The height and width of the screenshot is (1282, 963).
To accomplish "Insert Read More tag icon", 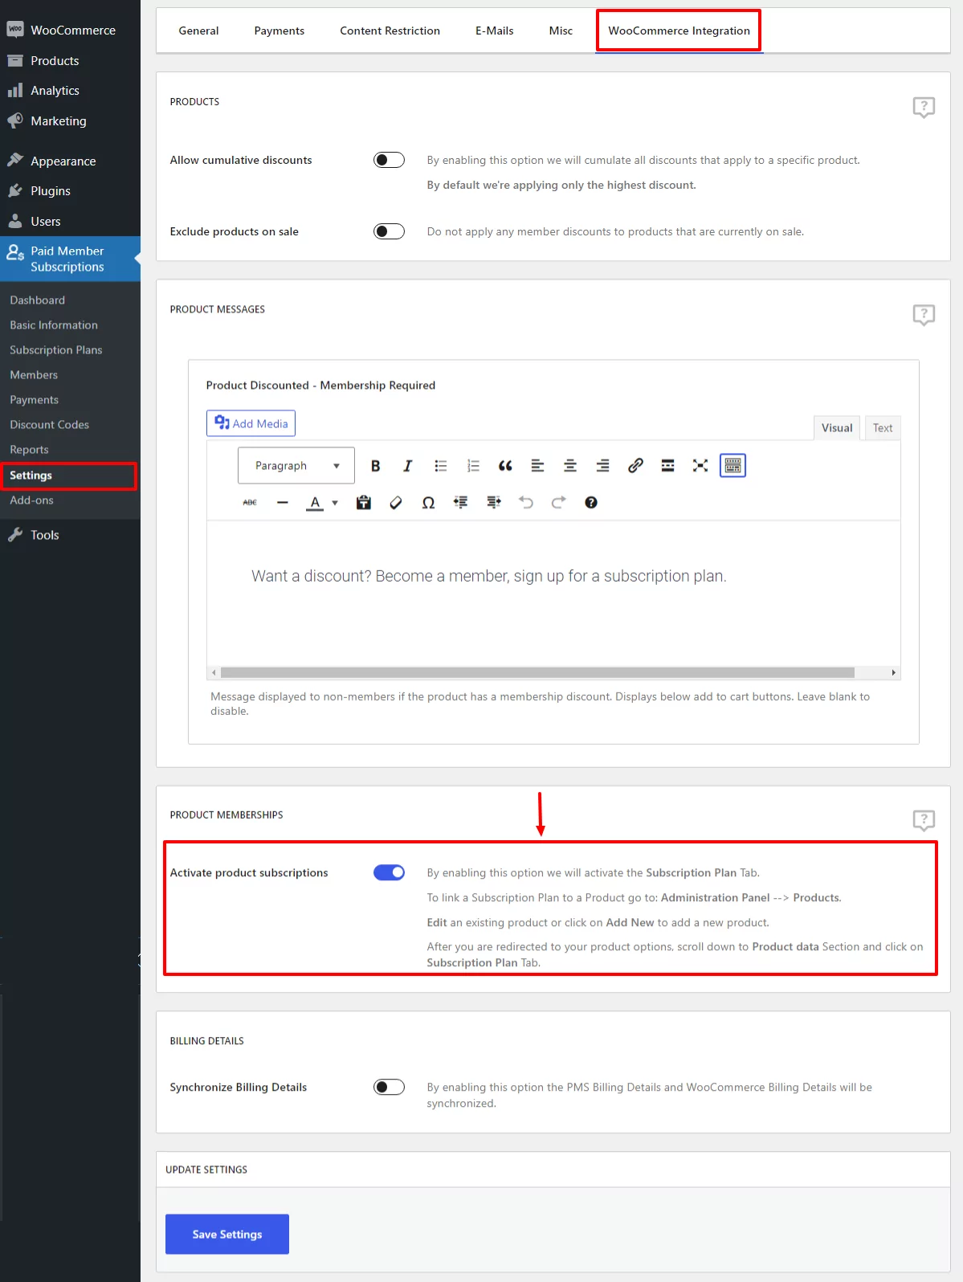I will point(667,466).
